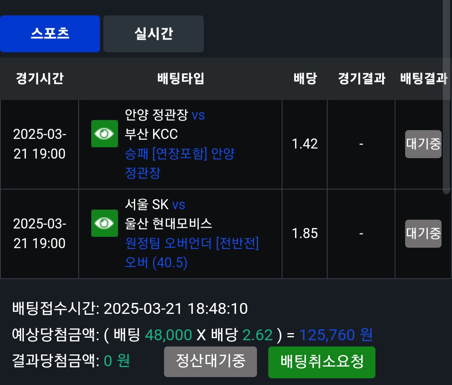Image resolution: width=452 pixels, height=385 pixels.
Task: Click the vertical scrollbar on the right edge
Action: coord(447,96)
